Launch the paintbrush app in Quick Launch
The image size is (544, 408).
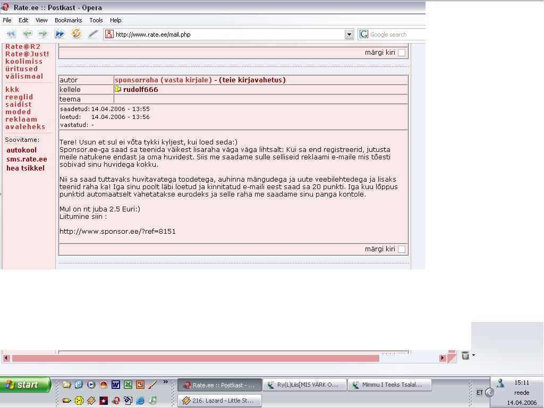[152, 385]
